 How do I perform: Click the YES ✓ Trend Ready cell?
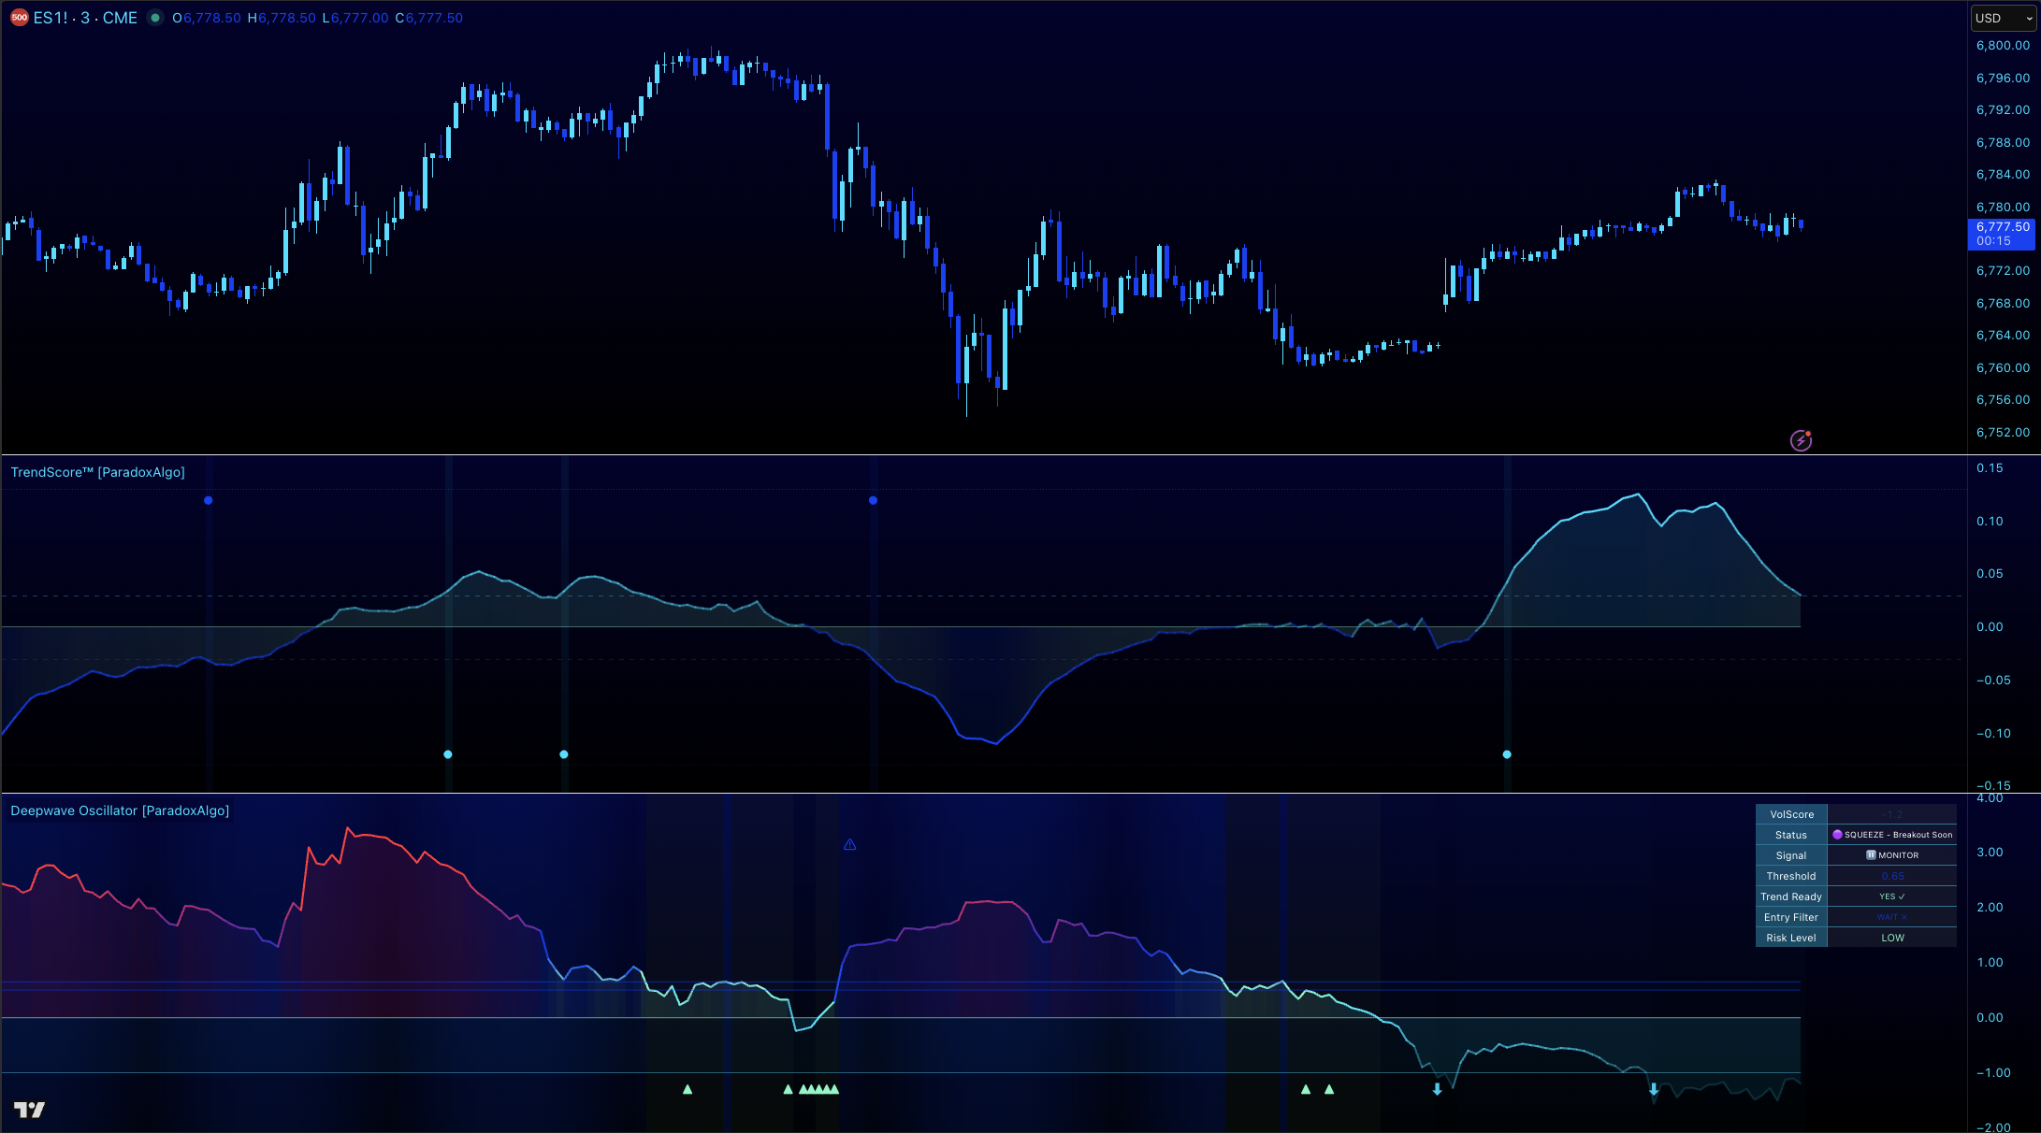point(1892,896)
